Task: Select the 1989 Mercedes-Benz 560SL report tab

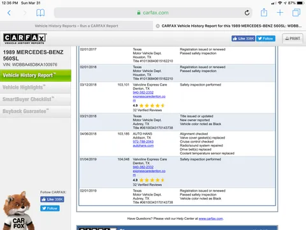Action: (229, 26)
